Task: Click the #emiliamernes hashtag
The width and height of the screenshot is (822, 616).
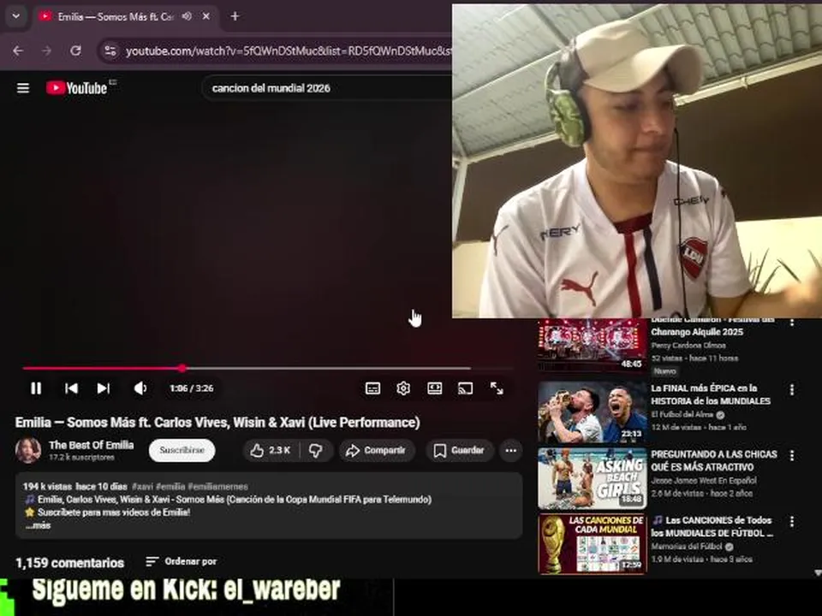Action: [x=217, y=487]
